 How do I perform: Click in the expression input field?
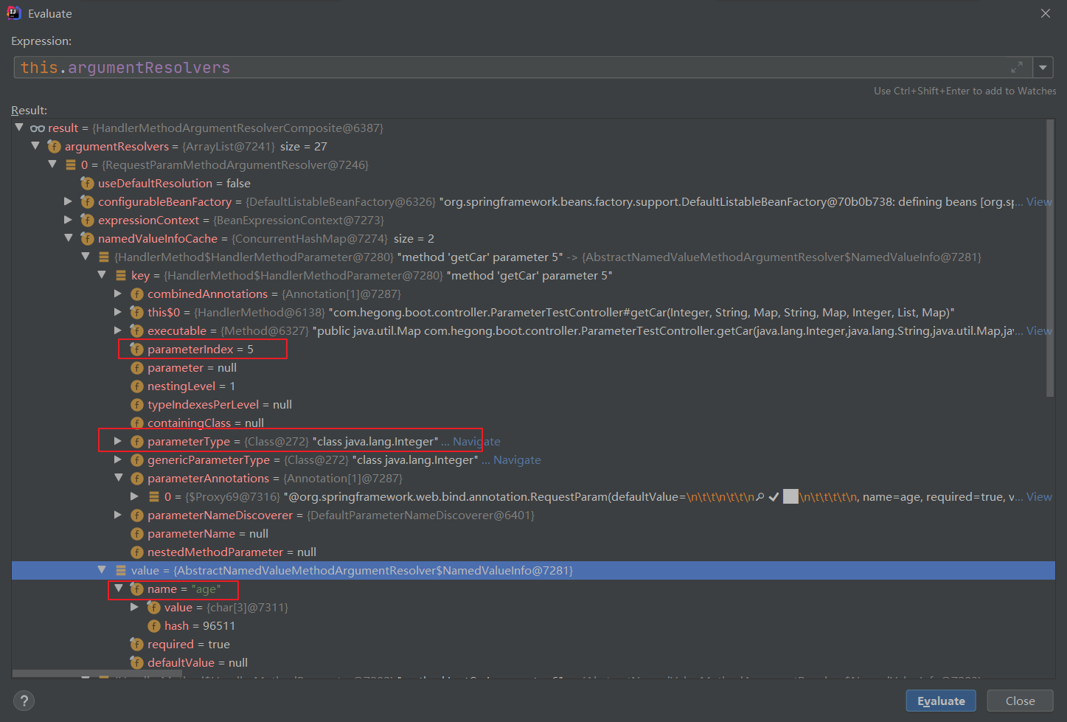(522, 67)
